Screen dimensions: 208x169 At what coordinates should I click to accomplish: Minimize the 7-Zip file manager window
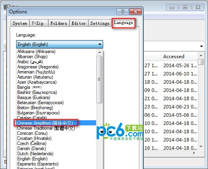(x=172, y=7)
